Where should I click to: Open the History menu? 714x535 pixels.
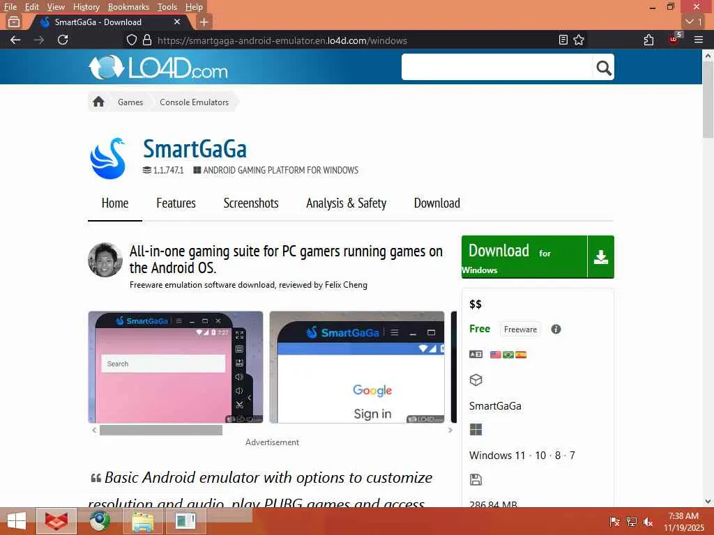pos(86,7)
